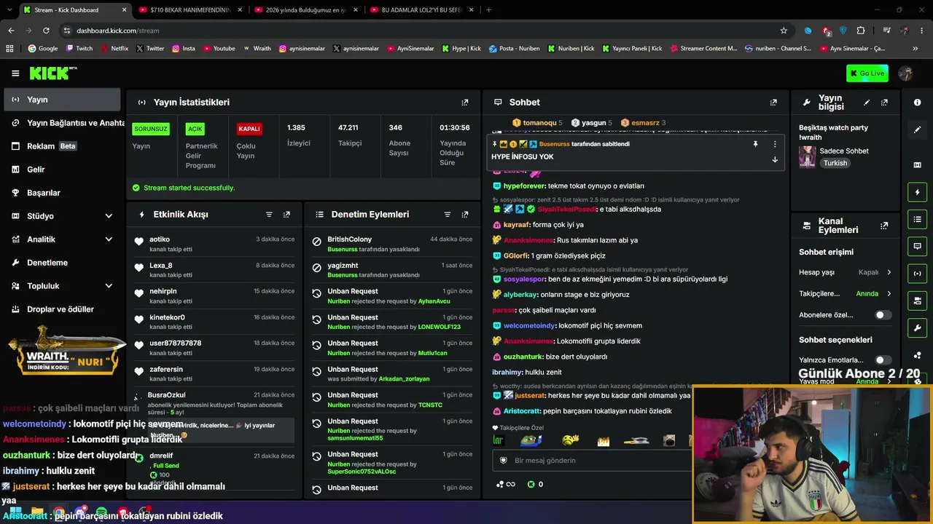
Task: Pop out the Yayın bilgisi panel
Action: [884, 103]
